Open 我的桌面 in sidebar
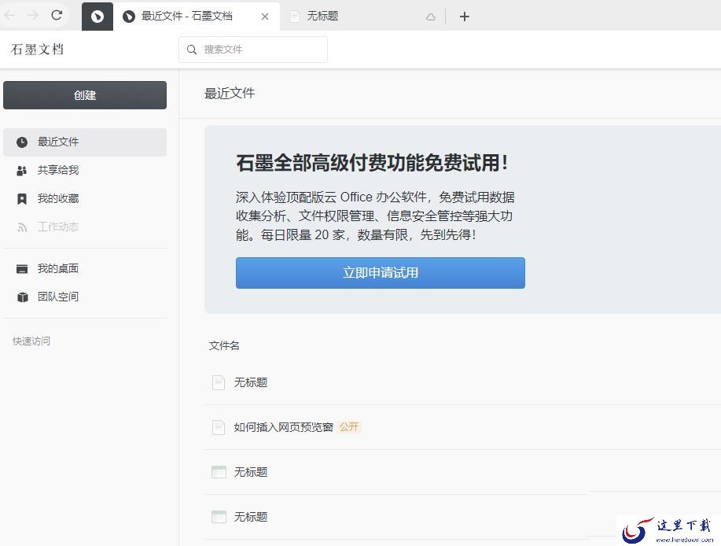This screenshot has height=546, width=721. pos(85,268)
